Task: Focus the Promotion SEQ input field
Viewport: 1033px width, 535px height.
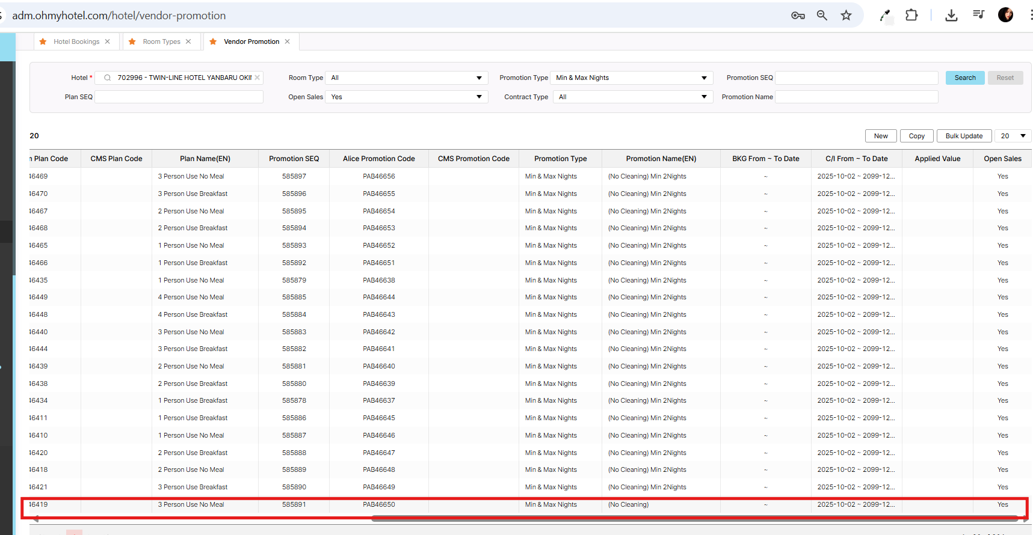Action: (856, 78)
